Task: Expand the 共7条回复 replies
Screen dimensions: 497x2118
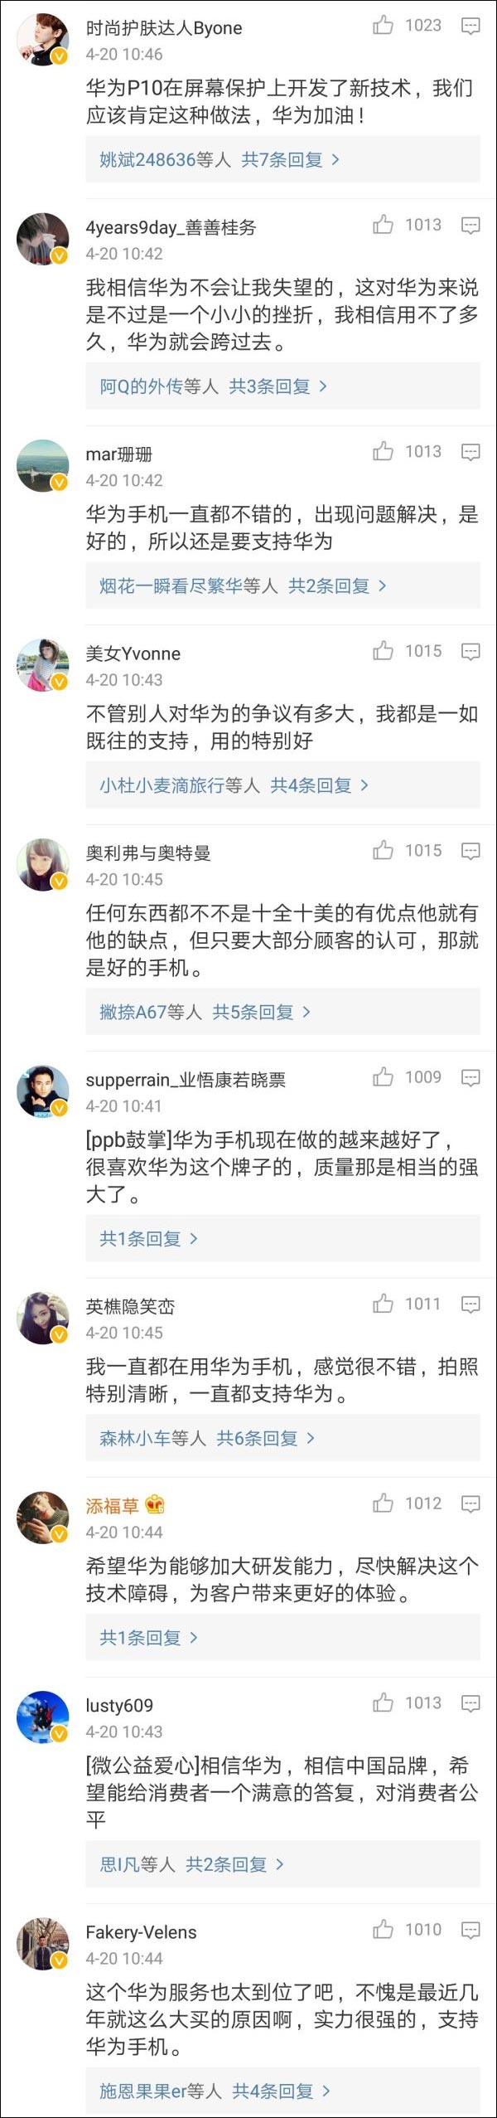Action: 289,159
